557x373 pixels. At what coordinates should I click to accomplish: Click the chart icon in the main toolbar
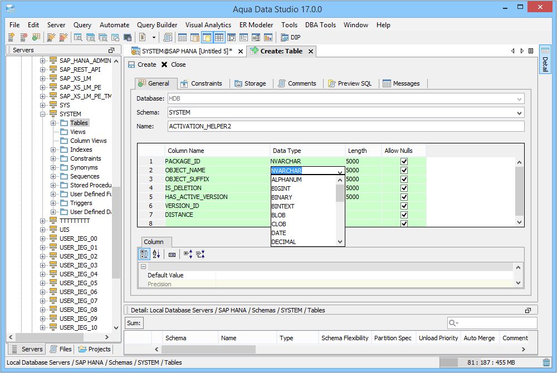tap(268, 37)
